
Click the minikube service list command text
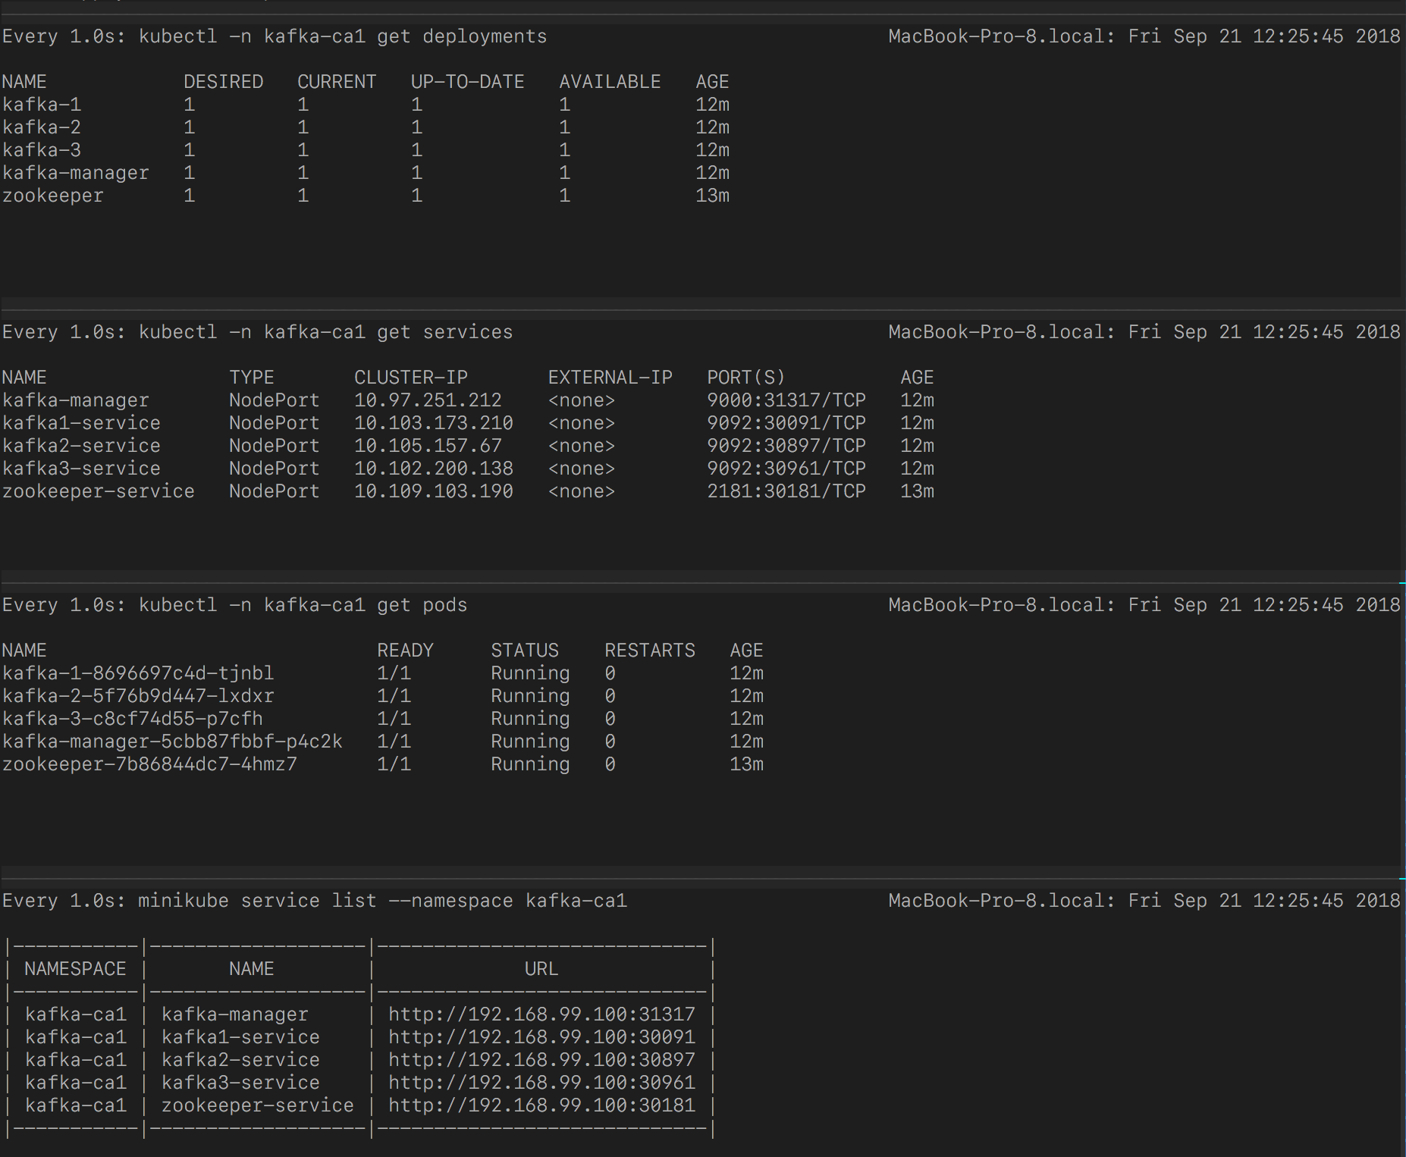click(x=383, y=901)
